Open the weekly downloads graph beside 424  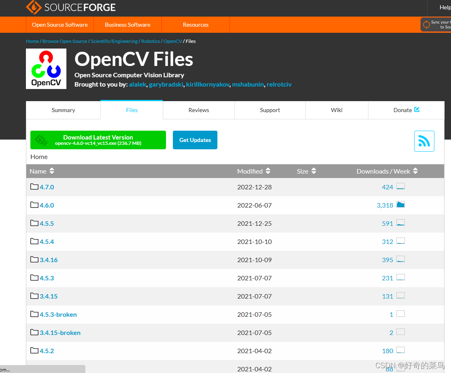tap(400, 186)
